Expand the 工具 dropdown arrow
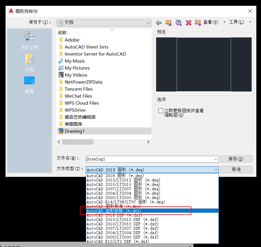This screenshot has width=261, height=247. 250,22
